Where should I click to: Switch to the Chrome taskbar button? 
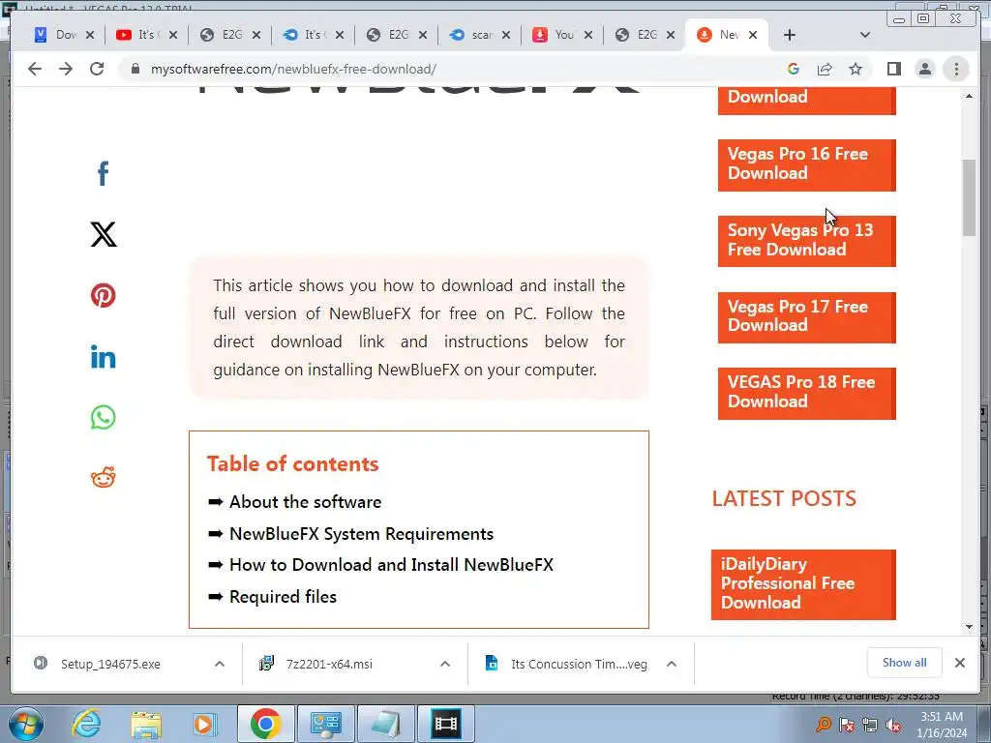[x=265, y=724]
